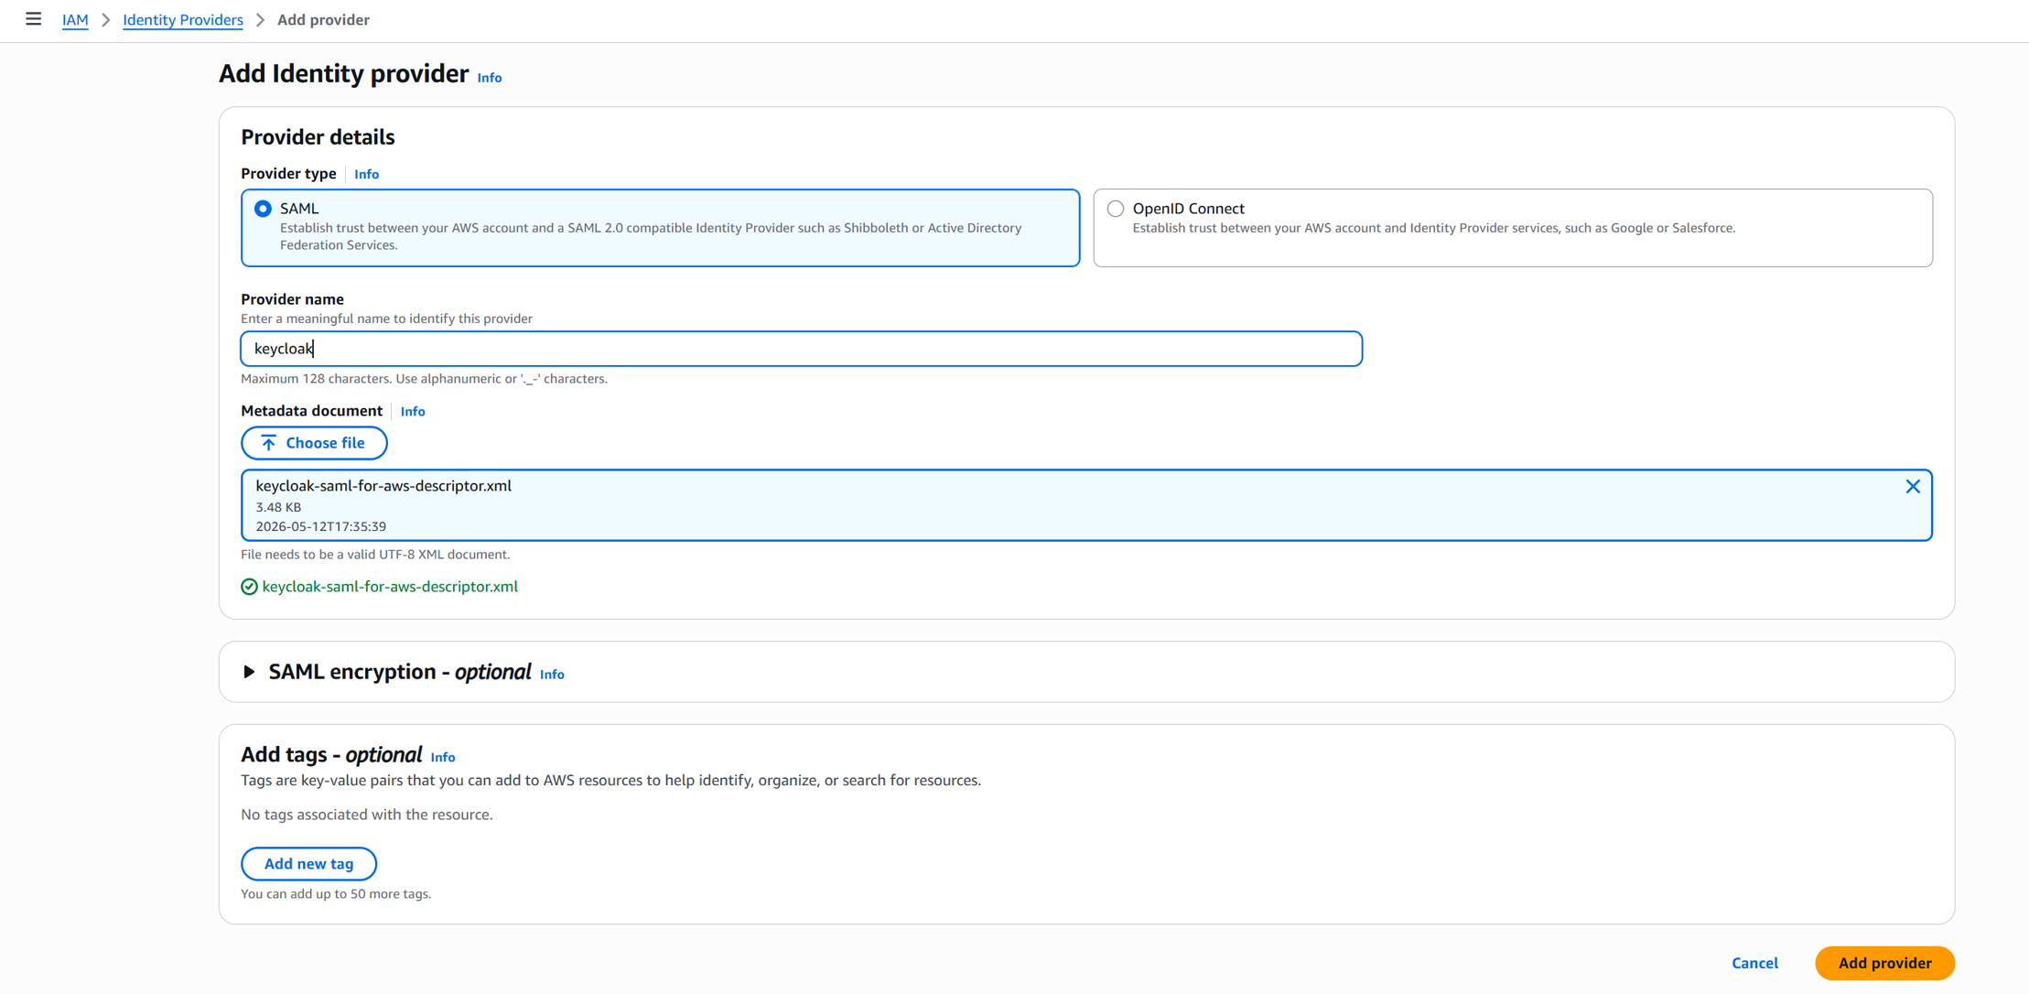Image resolution: width=2029 pixels, height=994 pixels.
Task: Cancel adding the provider
Action: (1754, 963)
